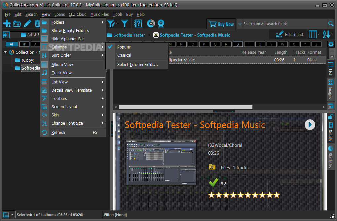Click the # alphabet filter button
Image resolution: width=337 pixels, height=221 pixels.
[x=24, y=44]
